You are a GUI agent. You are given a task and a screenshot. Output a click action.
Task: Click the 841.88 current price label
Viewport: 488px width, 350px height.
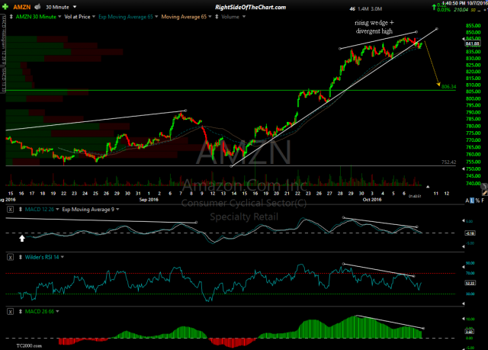472,44
